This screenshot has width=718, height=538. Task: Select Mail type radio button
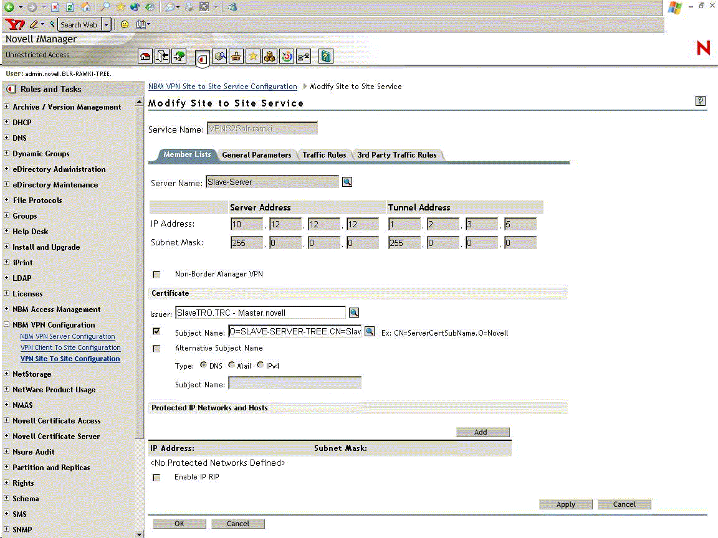pyautogui.click(x=232, y=365)
